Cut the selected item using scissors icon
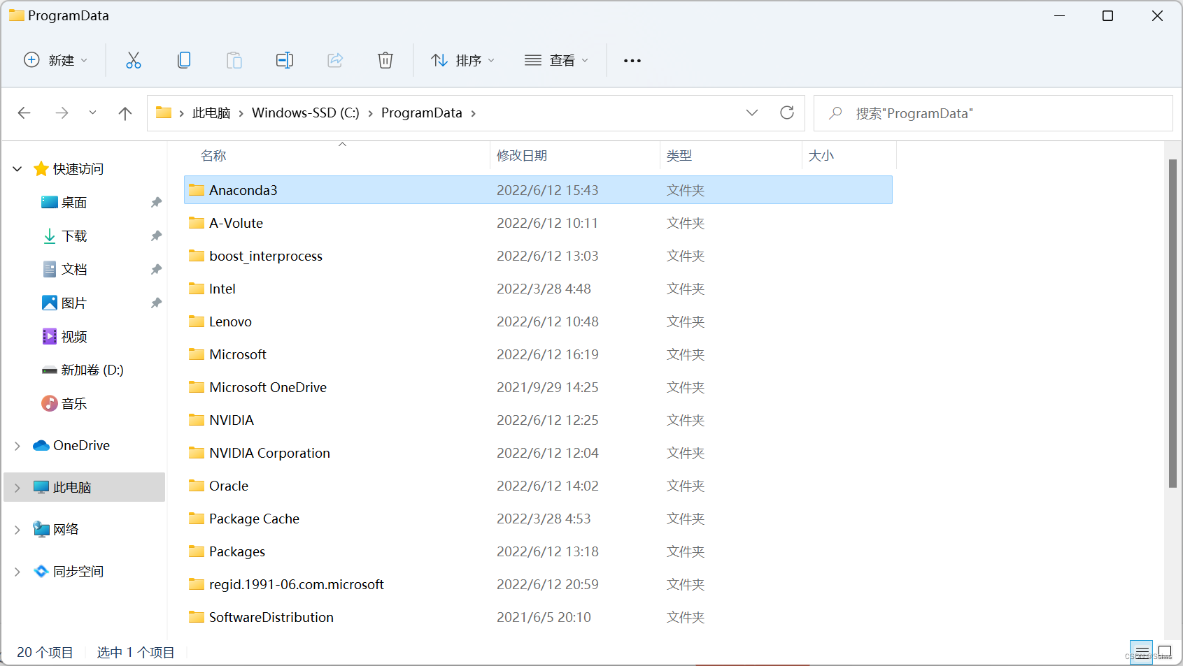1183x666 pixels. (x=134, y=60)
